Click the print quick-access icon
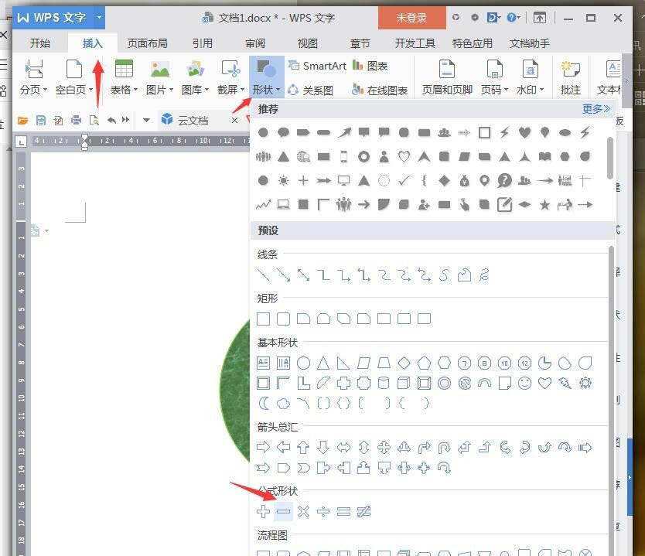The width and height of the screenshot is (645, 556). click(x=76, y=120)
